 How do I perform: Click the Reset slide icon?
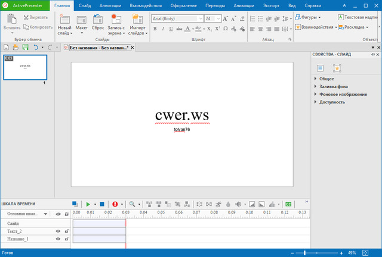[98, 21]
